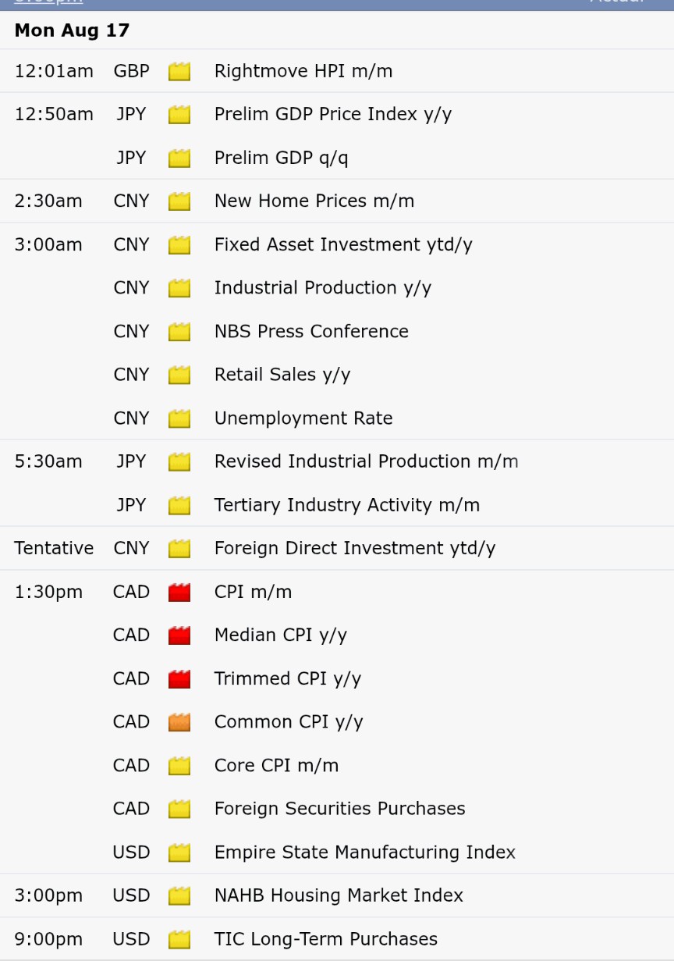Image resolution: width=674 pixels, height=961 pixels.
Task: Open the Core CPI m/m event
Action: click(276, 766)
